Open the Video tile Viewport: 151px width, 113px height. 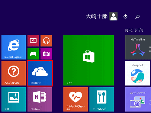click(x=33, y=41)
